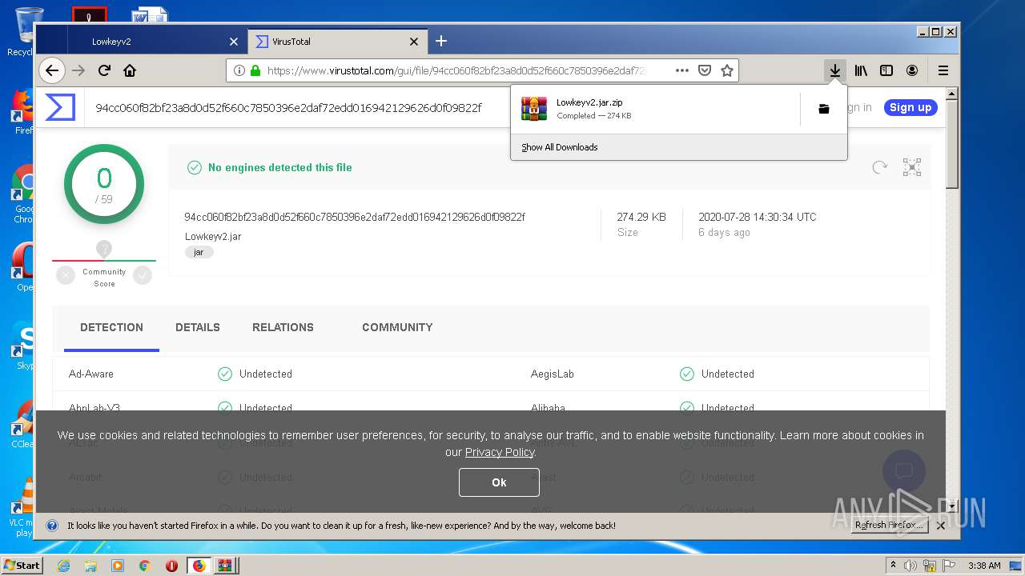Vote positive on community score
The width and height of the screenshot is (1025, 576).
(x=143, y=275)
